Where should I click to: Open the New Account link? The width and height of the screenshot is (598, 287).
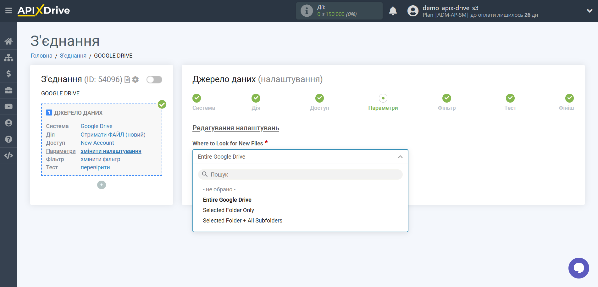(97, 143)
